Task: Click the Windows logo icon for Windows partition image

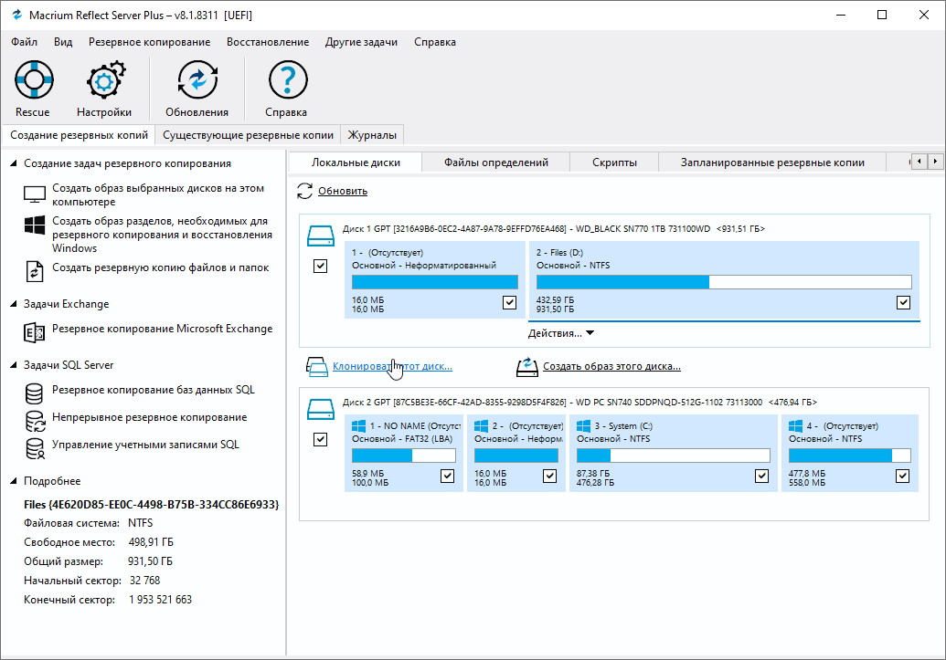Action: point(35,225)
